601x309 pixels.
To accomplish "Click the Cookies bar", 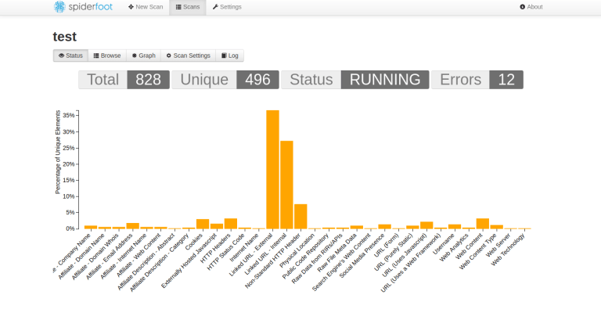I will point(203,224).
